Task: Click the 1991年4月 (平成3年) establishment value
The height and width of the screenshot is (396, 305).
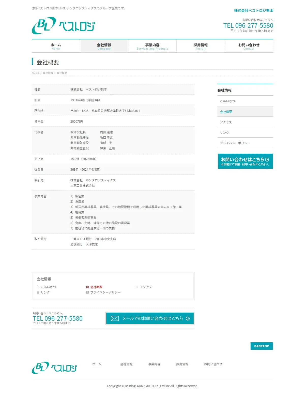Action: point(85,100)
